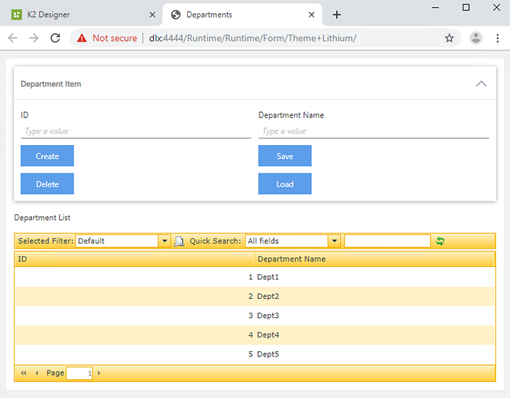Select the Dept3 row in the list
Screen dimensions: 510x398
click(255, 316)
